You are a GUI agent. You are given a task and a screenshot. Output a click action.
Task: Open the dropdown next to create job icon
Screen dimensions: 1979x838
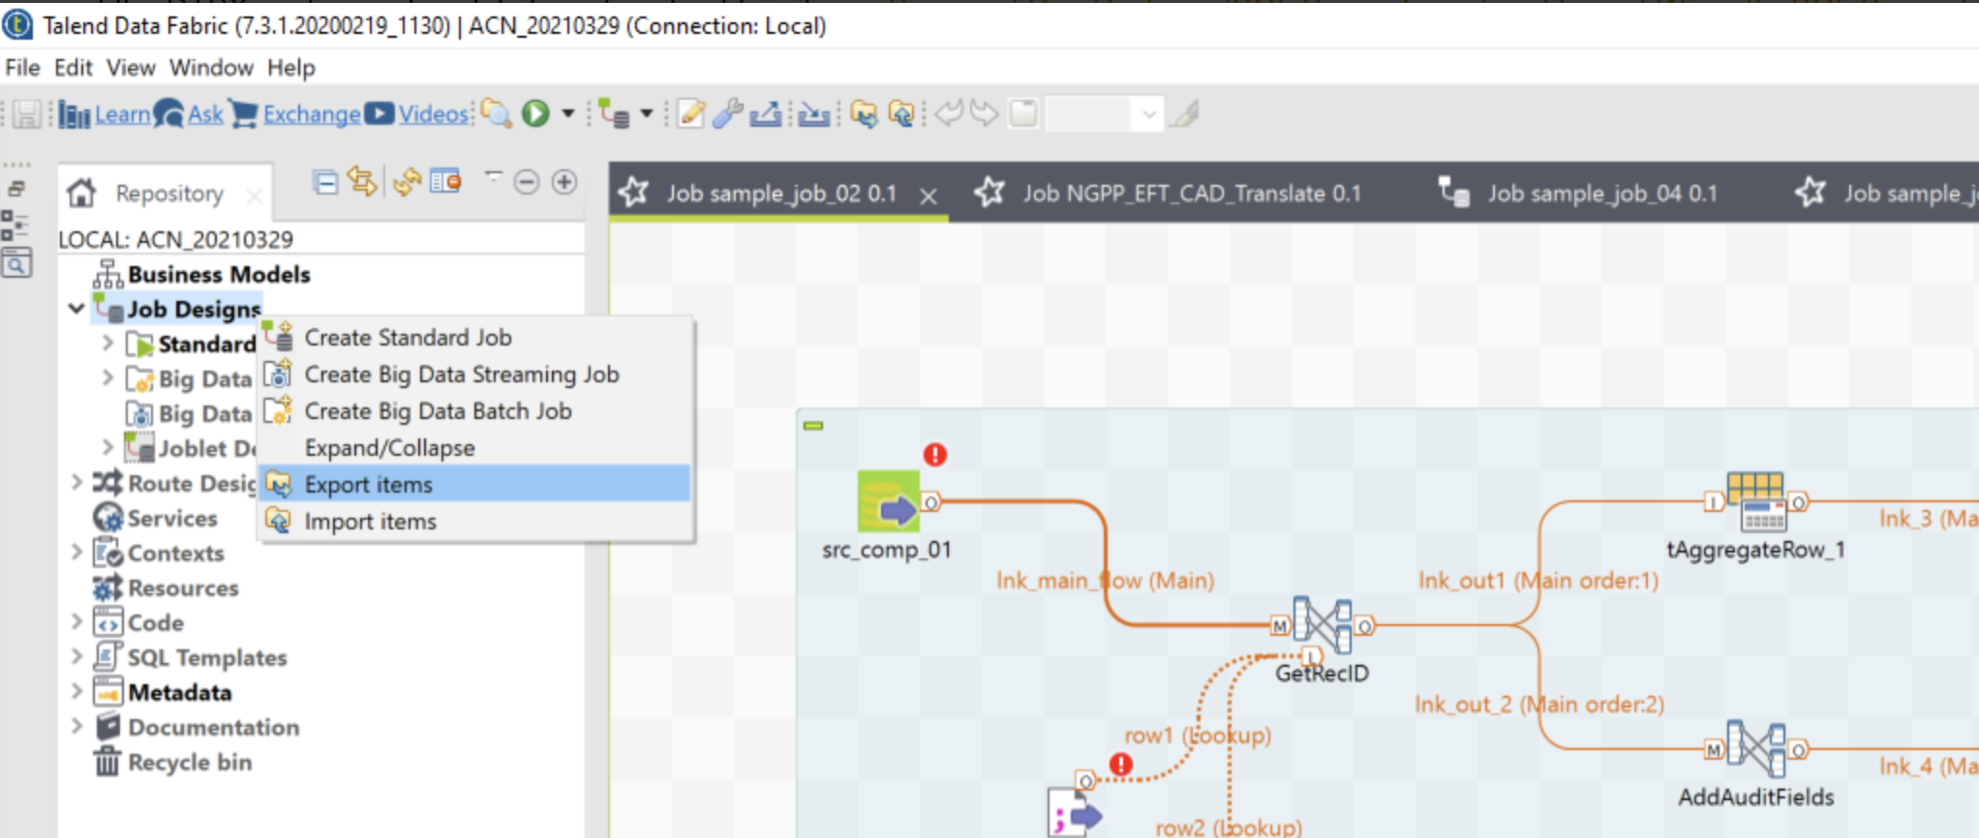click(647, 114)
